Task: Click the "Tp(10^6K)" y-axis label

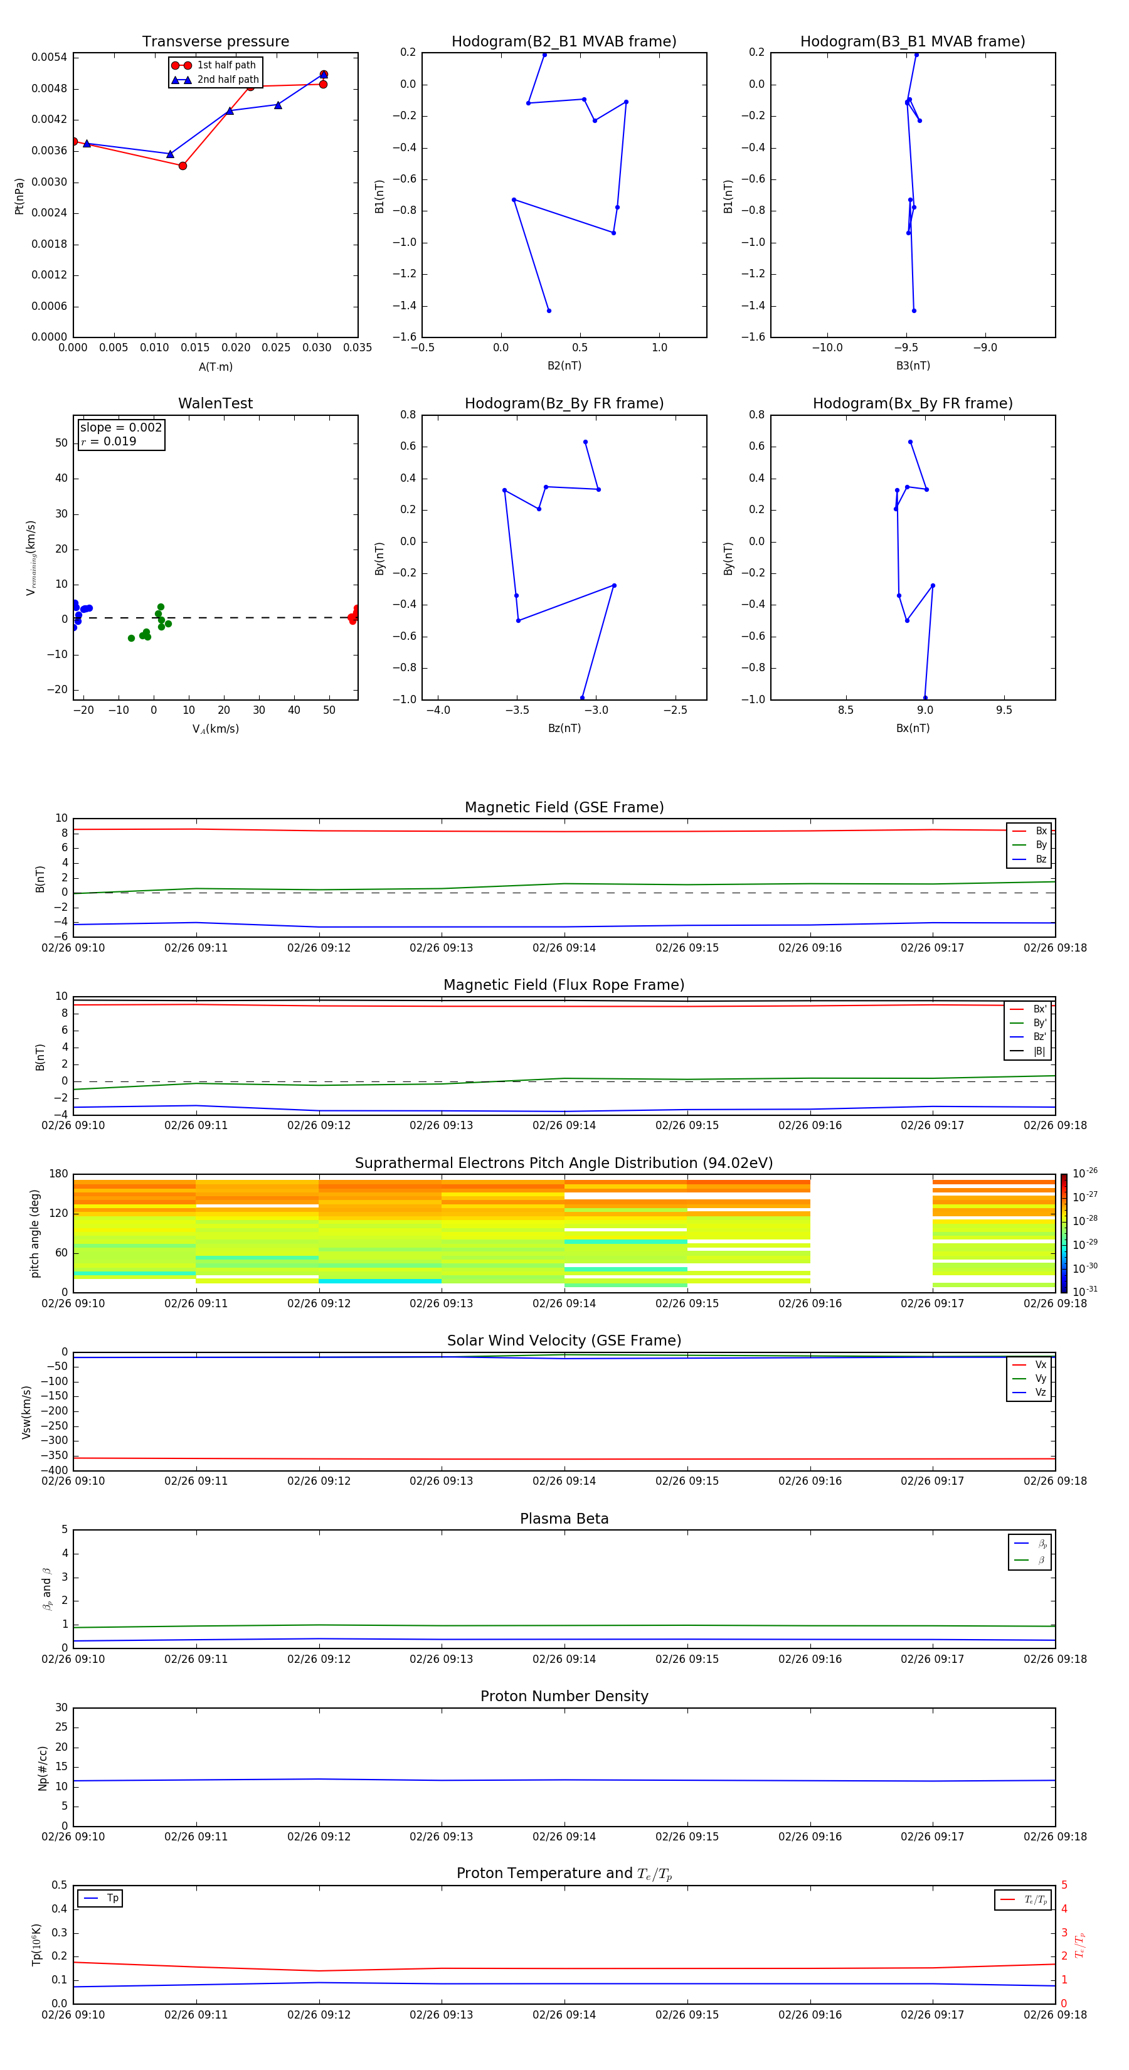Action: click(36, 1945)
